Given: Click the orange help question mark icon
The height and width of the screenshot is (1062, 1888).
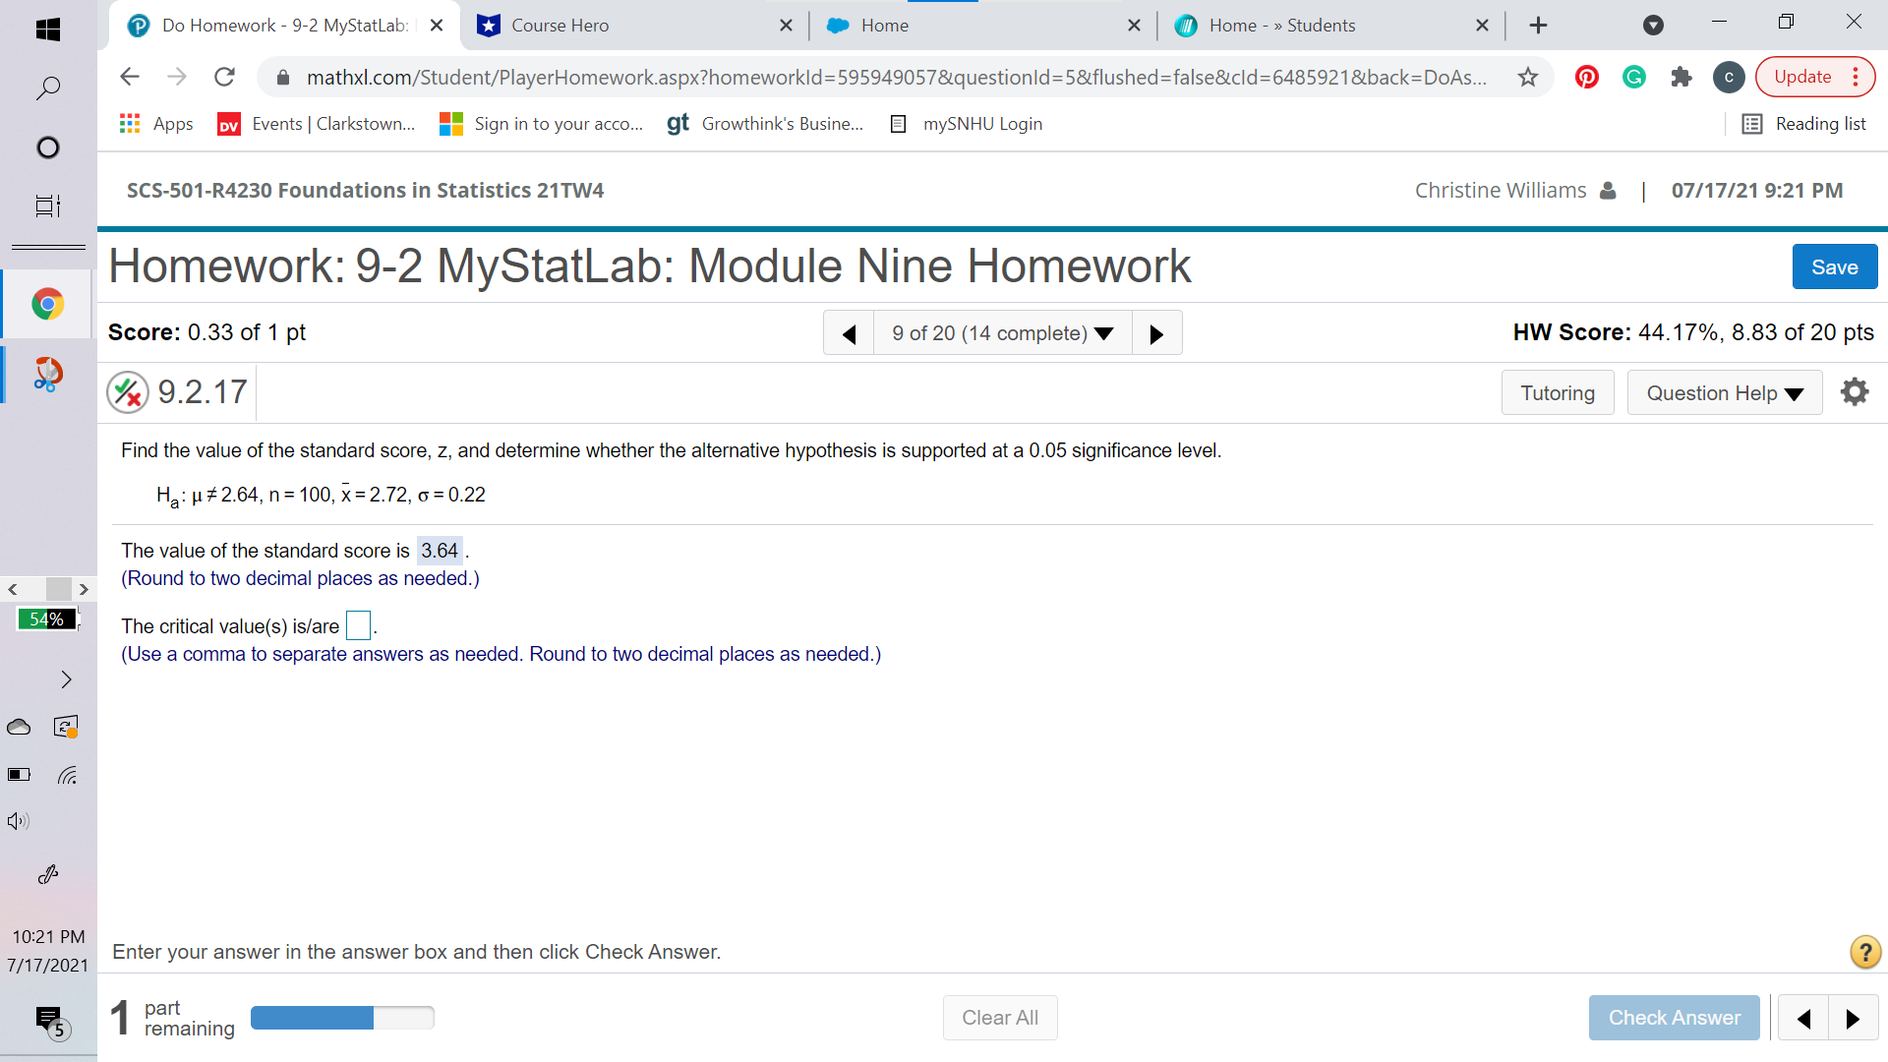Looking at the screenshot, I should pyautogui.click(x=1863, y=952).
